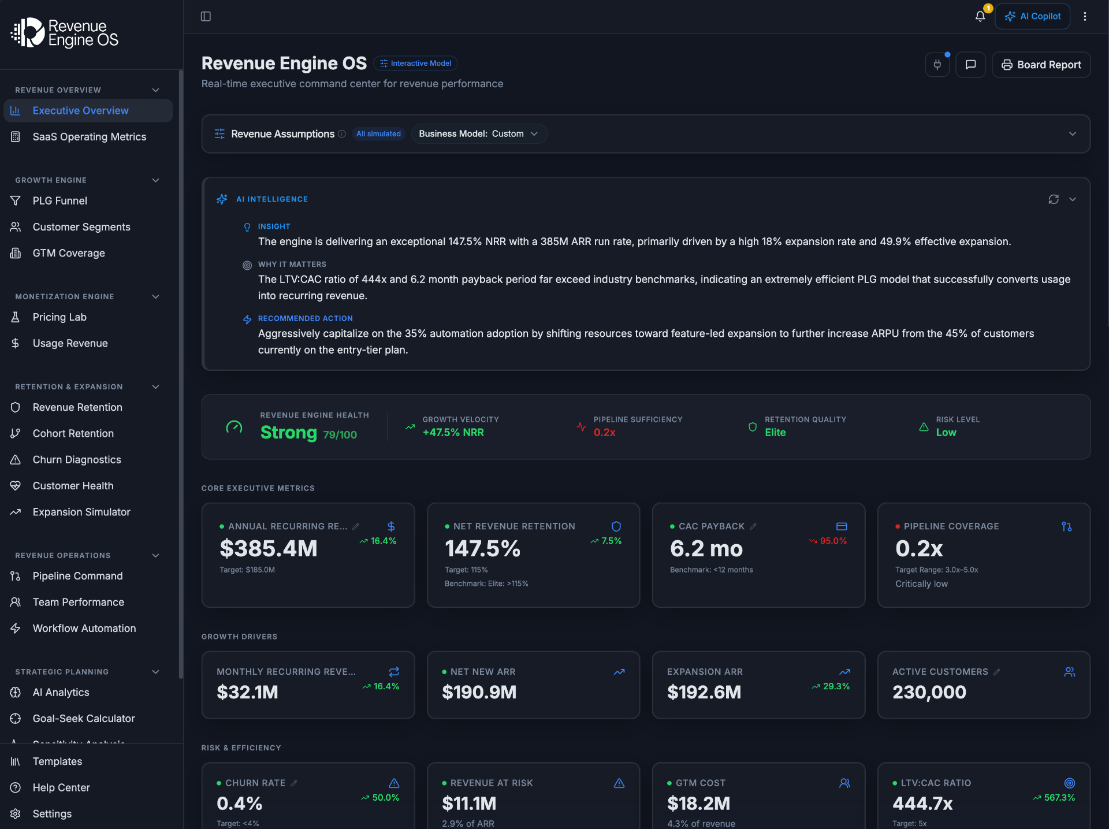Open Help Center

(x=88, y=787)
